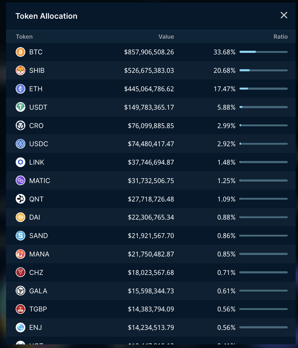Click the BTC 33.68% ratio bar

click(263, 52)
